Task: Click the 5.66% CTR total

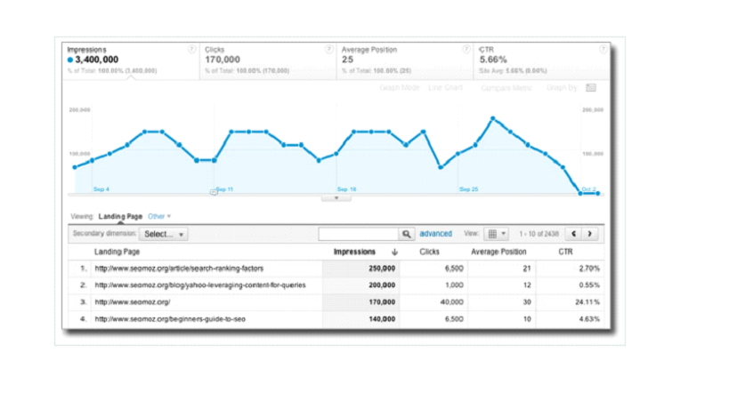Action: pyautogui.click(x=493, y=60)
